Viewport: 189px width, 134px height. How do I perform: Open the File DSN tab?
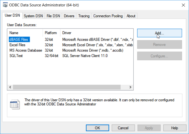(x=53, y=16)
